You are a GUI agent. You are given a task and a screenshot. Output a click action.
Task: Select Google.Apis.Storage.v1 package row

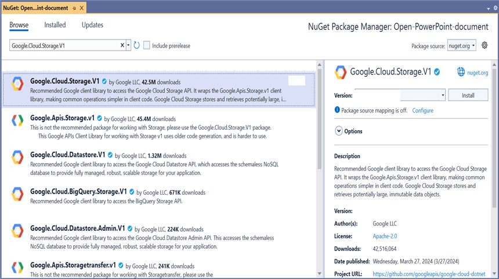[158, 127]
